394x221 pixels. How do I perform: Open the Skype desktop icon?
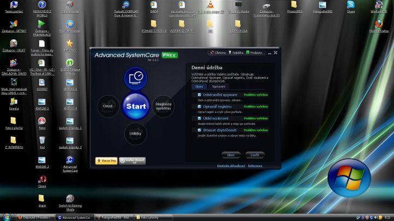coord(351,7)
